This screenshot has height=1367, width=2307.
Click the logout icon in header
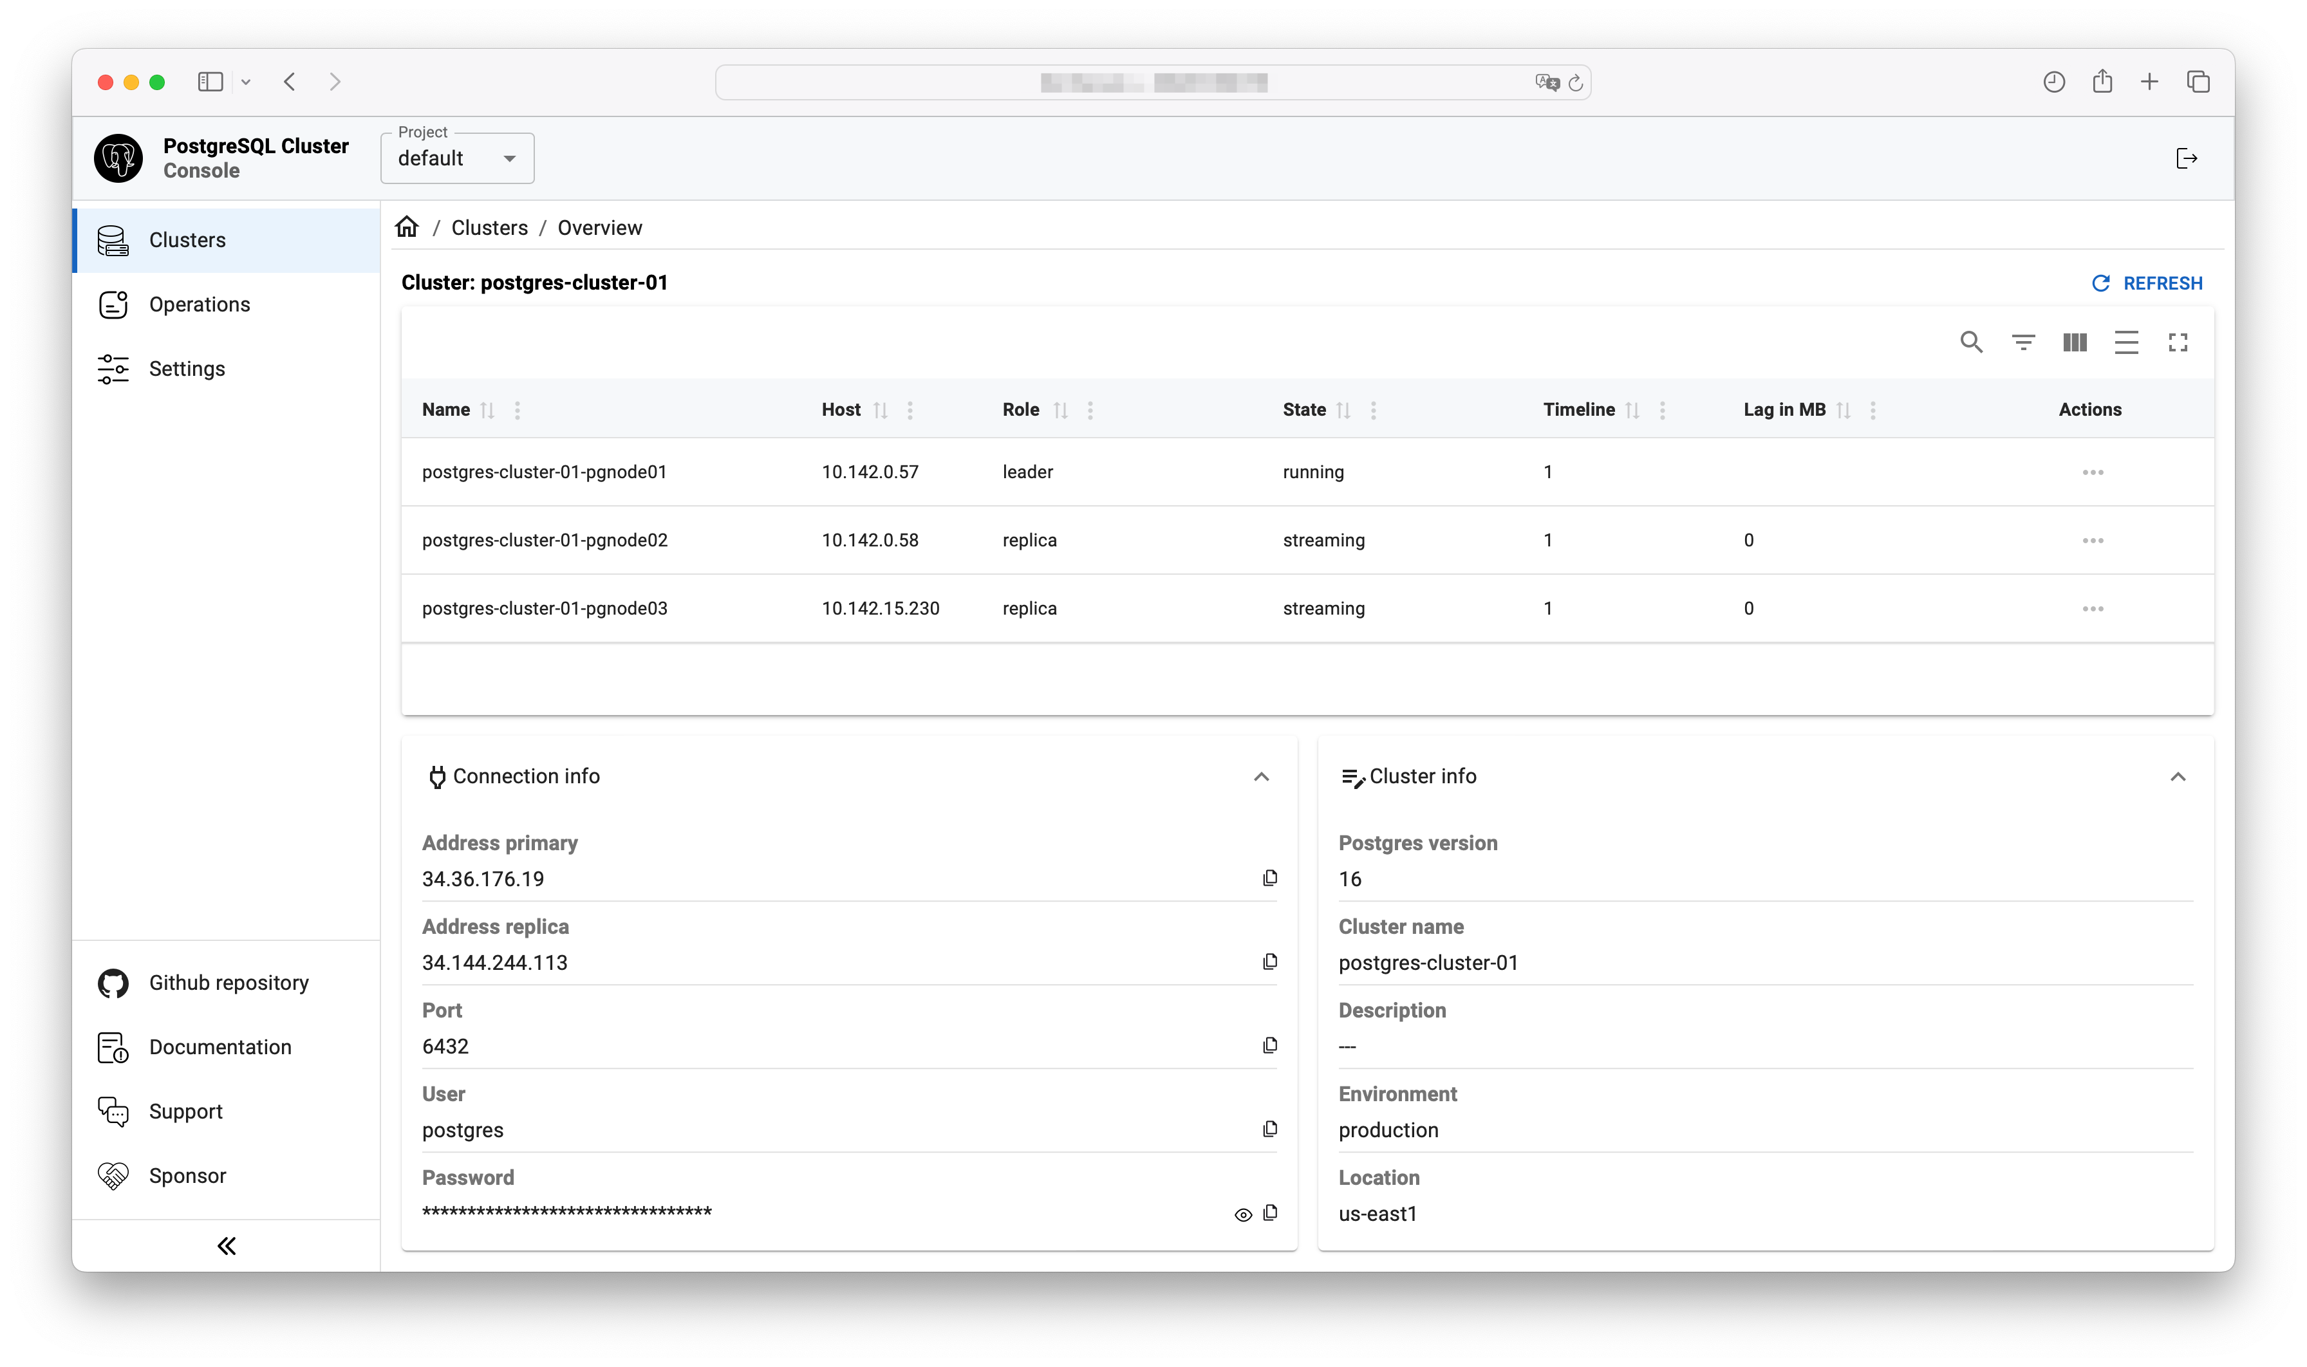(2186, 158)
